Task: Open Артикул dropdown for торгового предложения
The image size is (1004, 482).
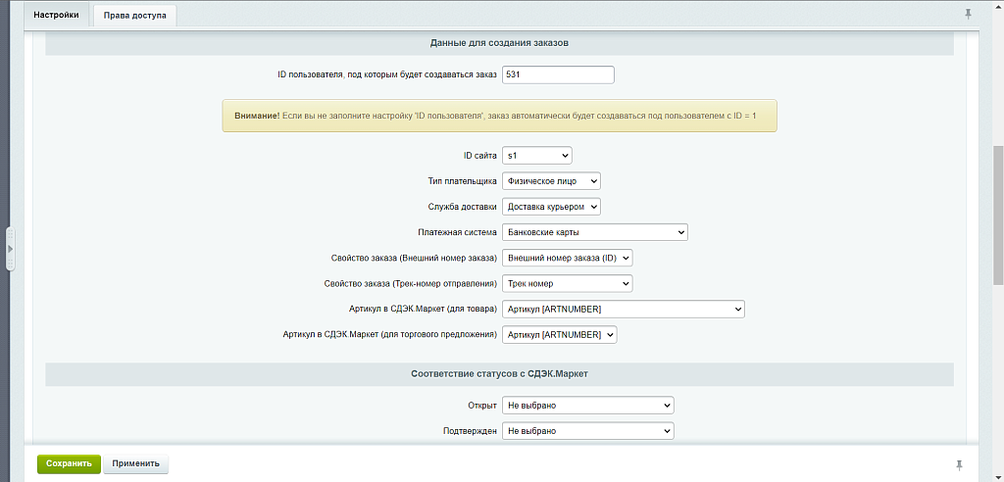Action: (x=559, y=335)
